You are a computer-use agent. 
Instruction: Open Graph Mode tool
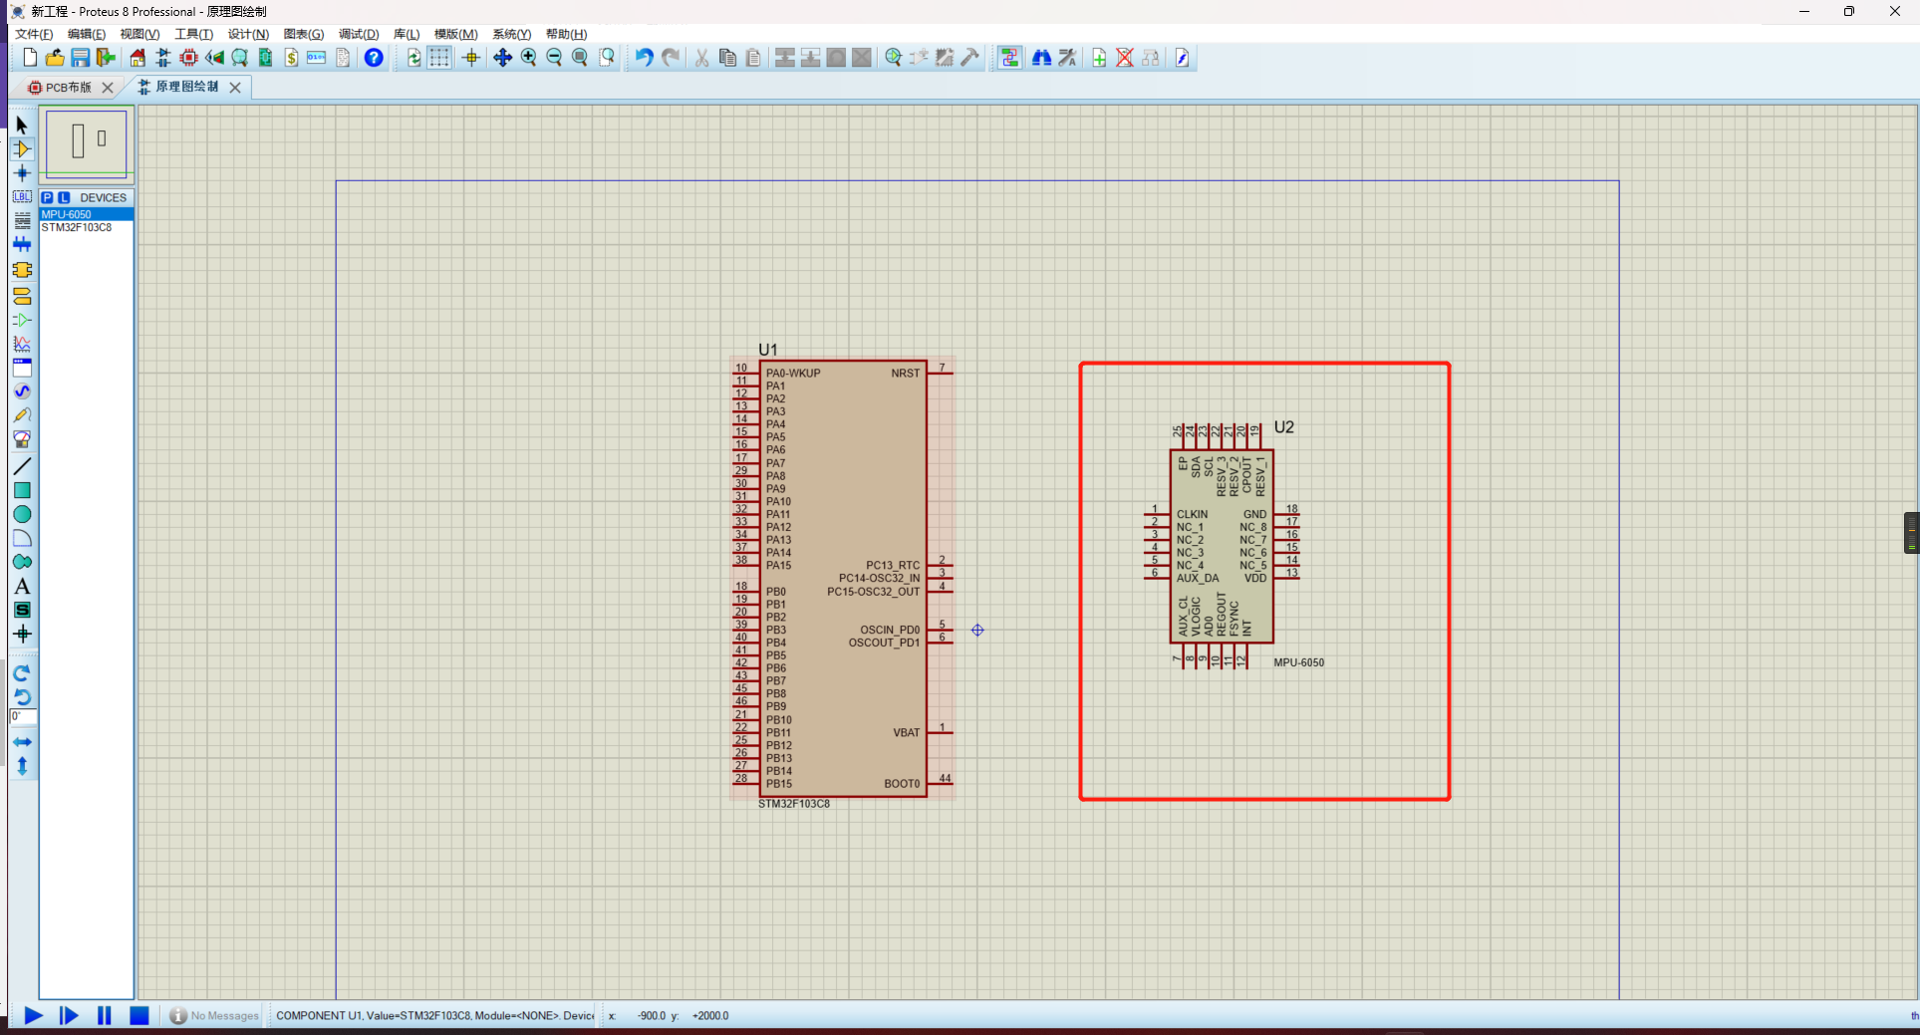[22, 344]
